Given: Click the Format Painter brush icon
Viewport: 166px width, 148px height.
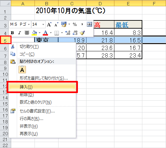Looking at the screenshot, I should [82, 33].
